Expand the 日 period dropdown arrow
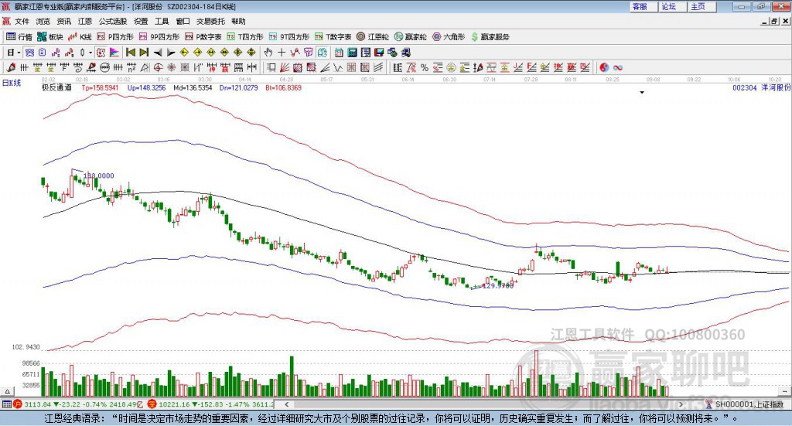Image resolution: width=792 pixels, height=426 pixels. tap(19, 53)
